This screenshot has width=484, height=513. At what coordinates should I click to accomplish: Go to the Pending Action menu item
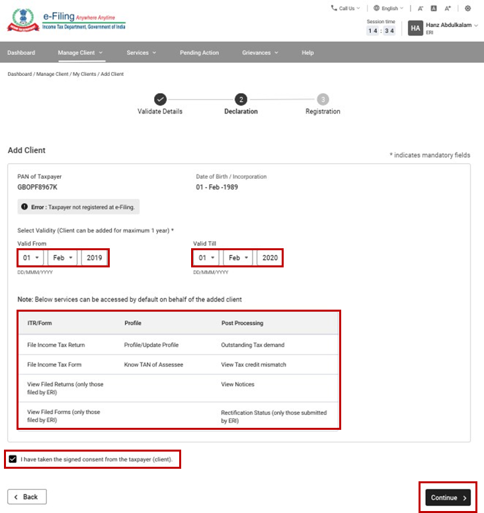click(x=199, y=53)
